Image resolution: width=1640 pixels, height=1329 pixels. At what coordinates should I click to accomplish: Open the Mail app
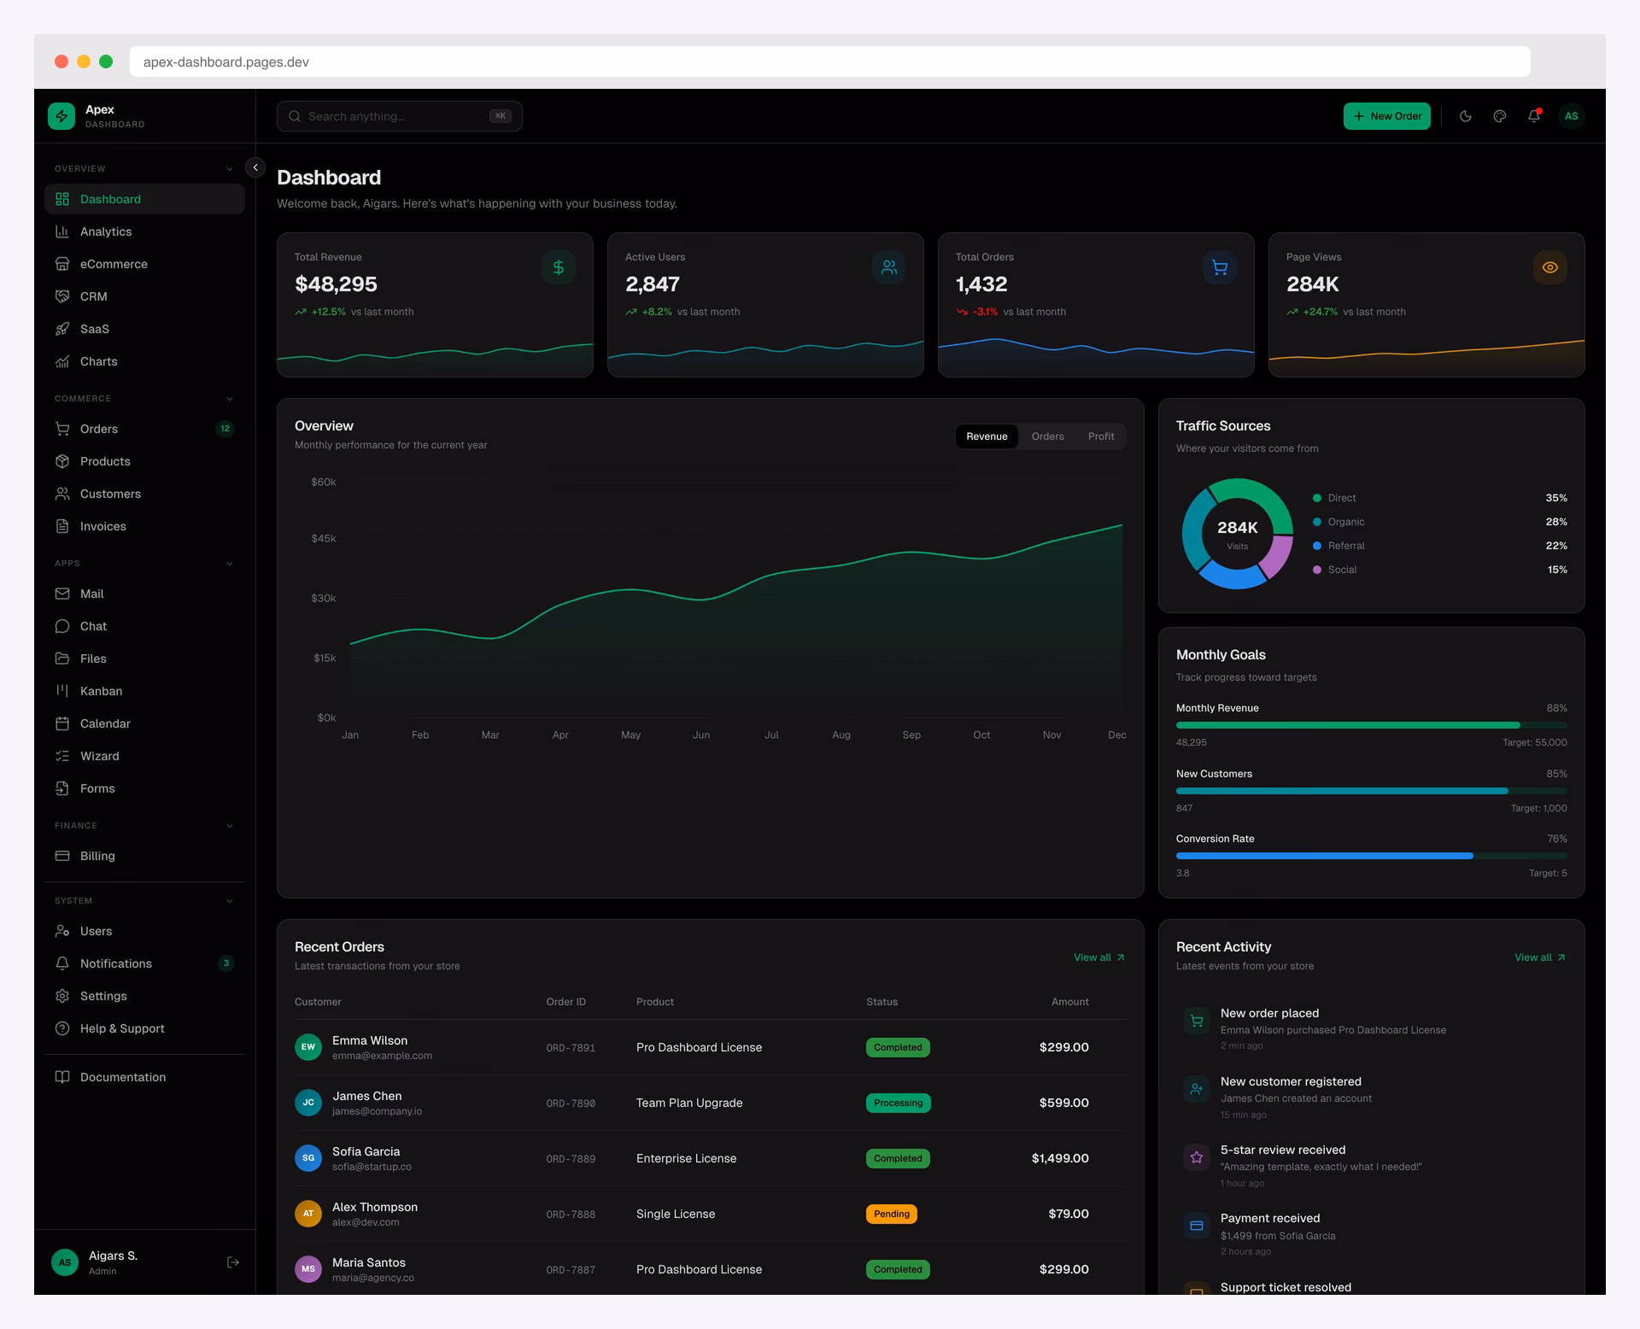coord(144,594)
